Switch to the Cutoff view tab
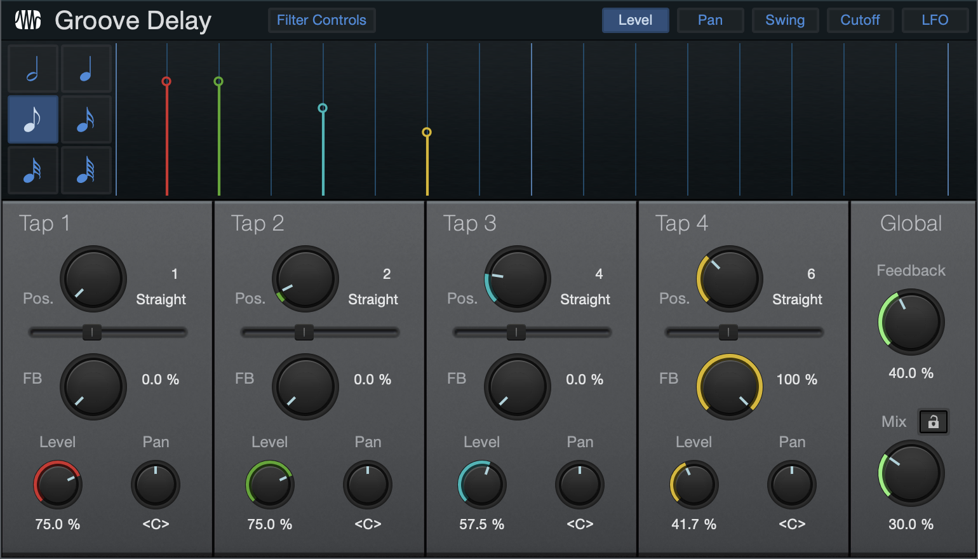 point(860,20)
